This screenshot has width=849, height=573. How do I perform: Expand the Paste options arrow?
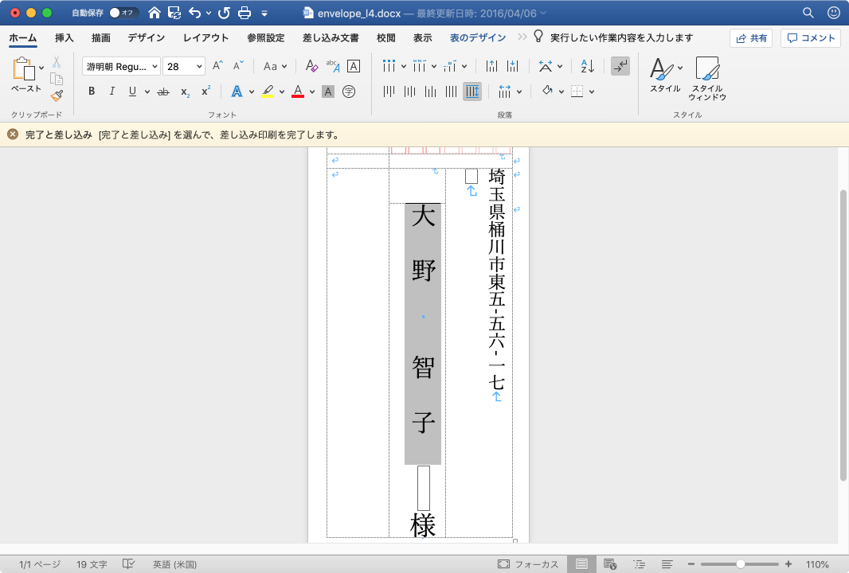[x=41, y=68]
